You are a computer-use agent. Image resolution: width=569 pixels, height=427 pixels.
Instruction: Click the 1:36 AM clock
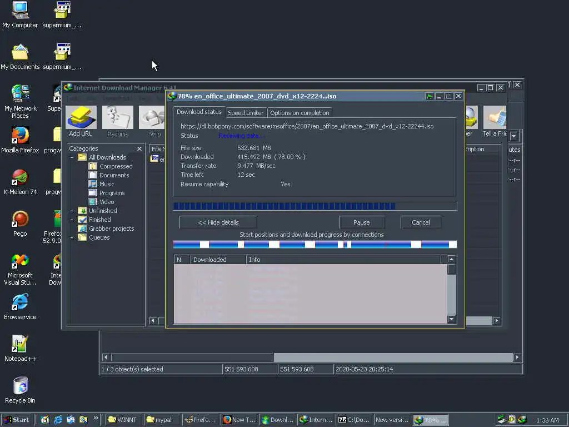(x=547, y=420)
